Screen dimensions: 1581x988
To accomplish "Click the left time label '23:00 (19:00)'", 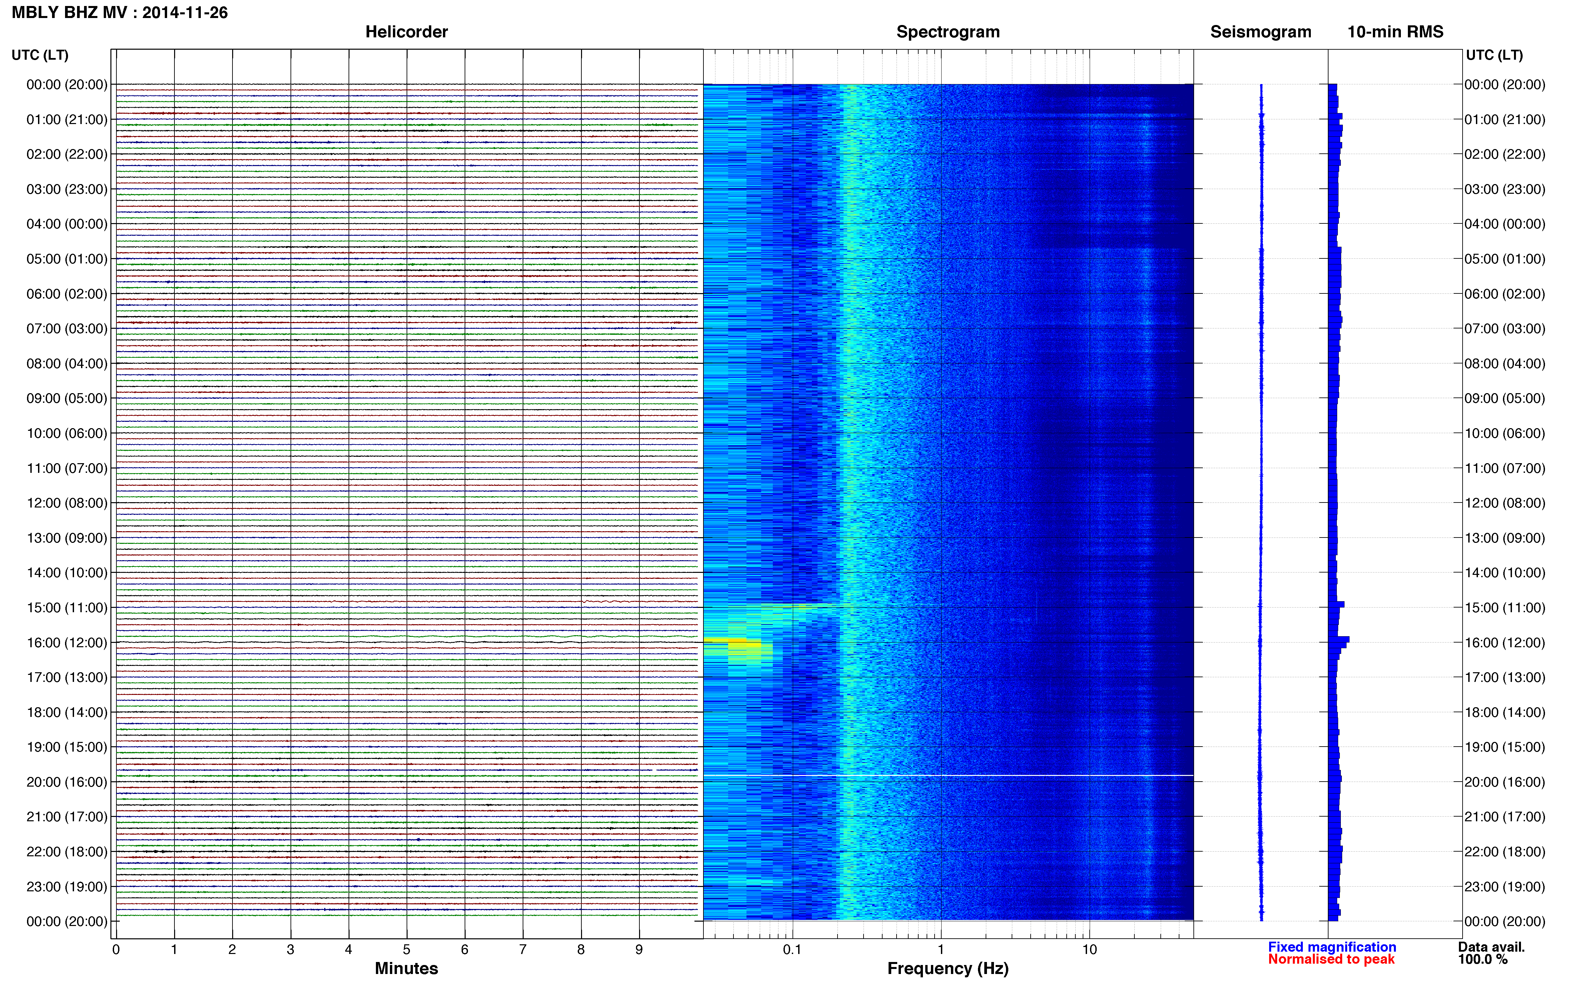I will click(x=67, y=887).
